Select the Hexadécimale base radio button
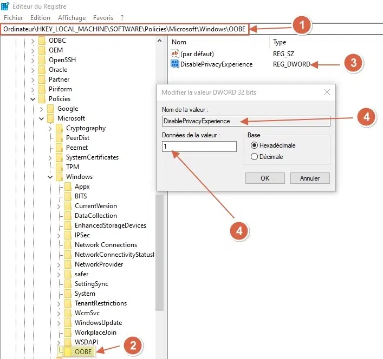383x359 pixels. click(x=254, y=146)
